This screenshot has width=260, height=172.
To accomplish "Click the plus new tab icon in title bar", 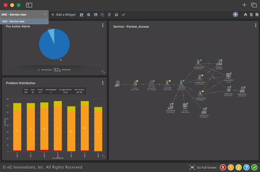I will click(x=244, y=5).
